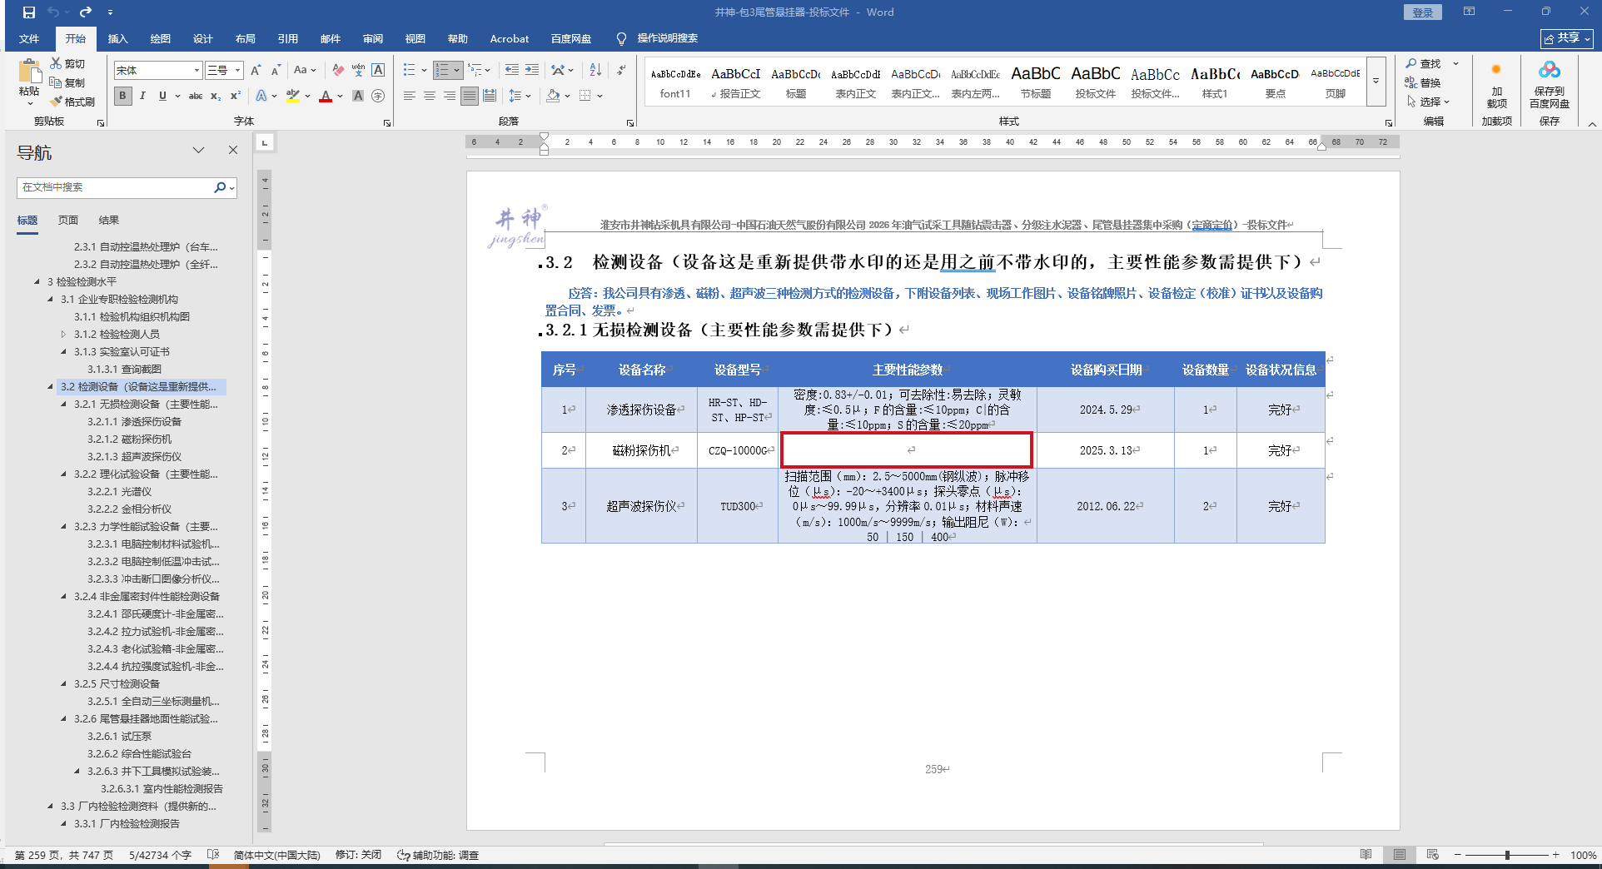Open the 插入 (Insert) ribbon tab

(x=117, y=39)
